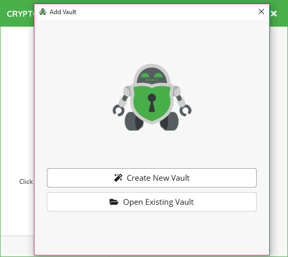Viewport: 288px width, 257px height.
Task: Click the robot's green-eyed head
Action: pyautogui.click(x=152, y=75)
